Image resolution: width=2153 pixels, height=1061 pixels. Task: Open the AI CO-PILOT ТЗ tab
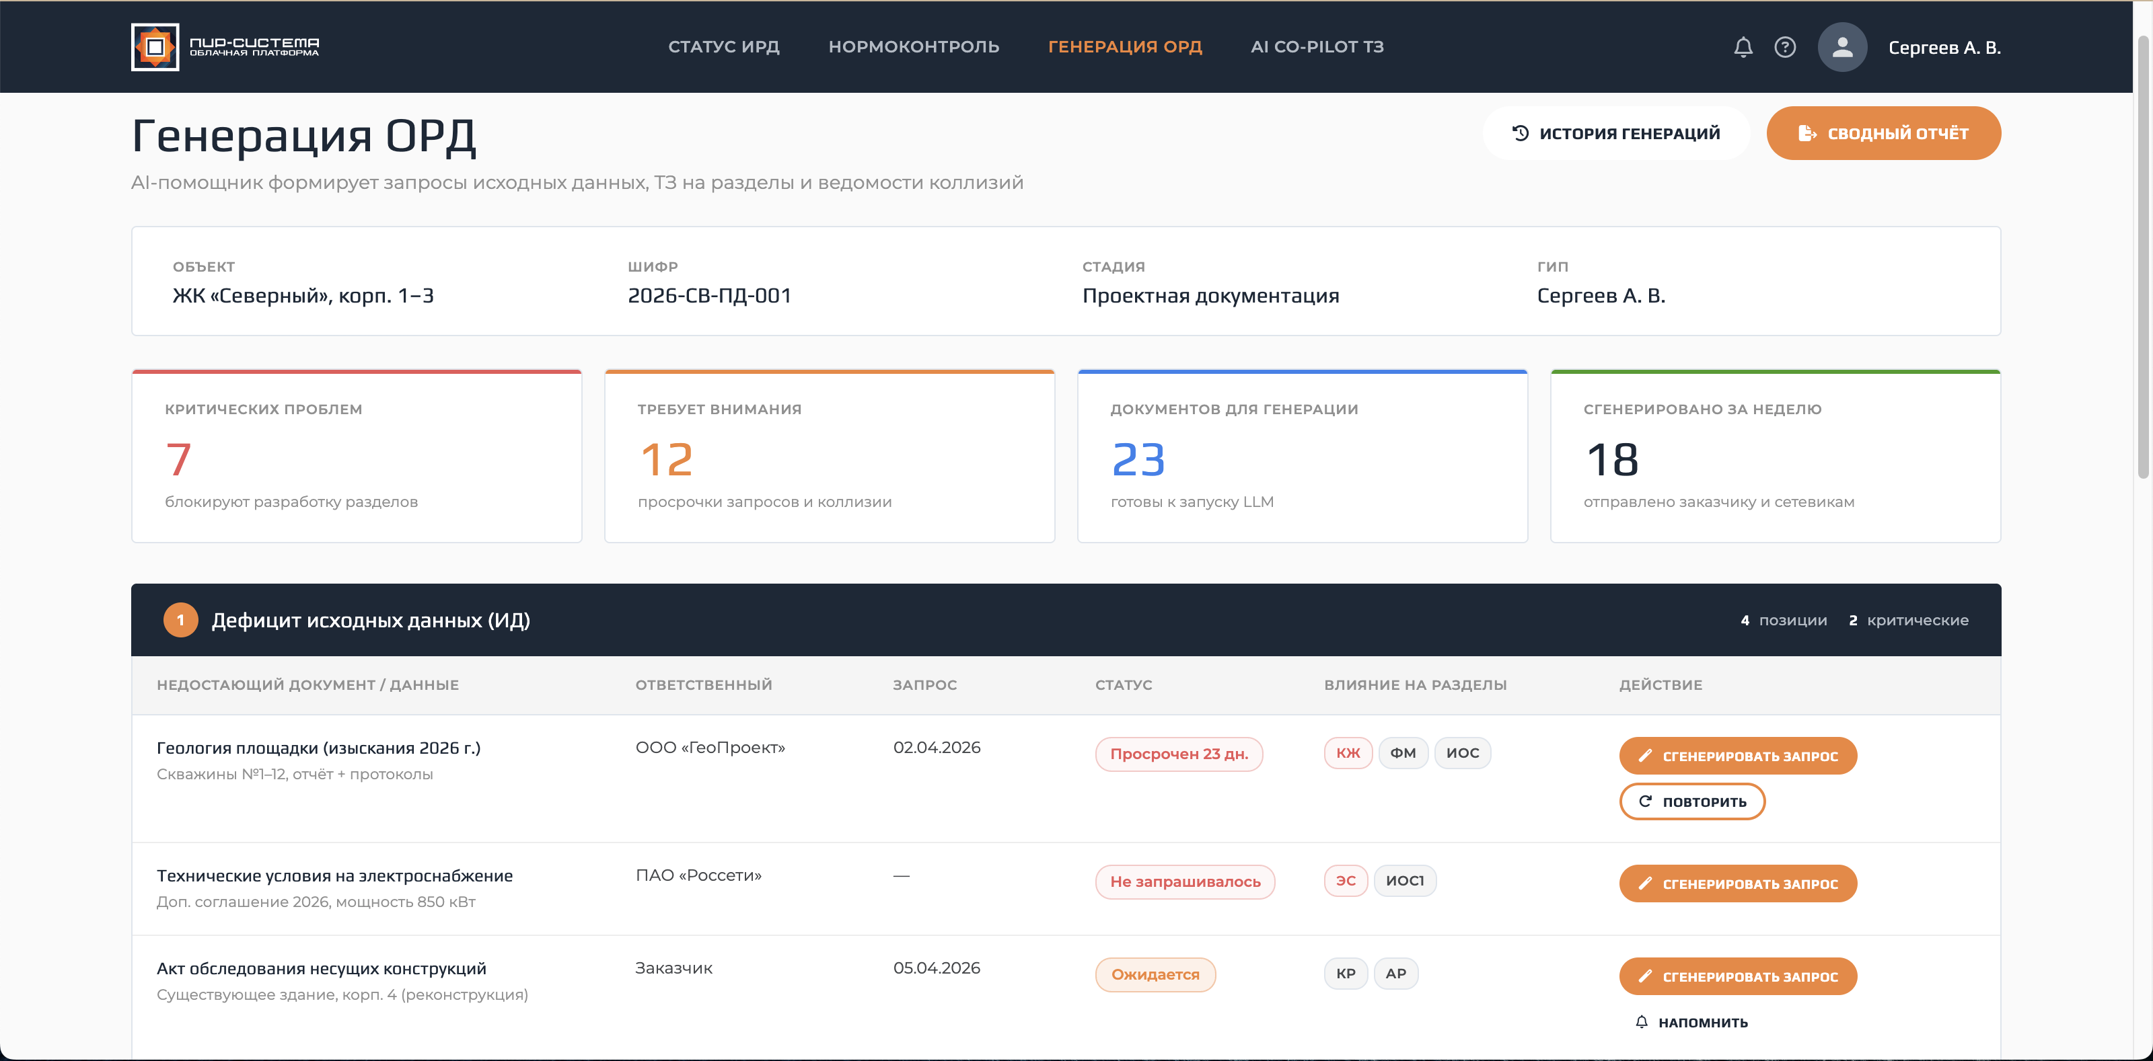tap(1317, 47)
